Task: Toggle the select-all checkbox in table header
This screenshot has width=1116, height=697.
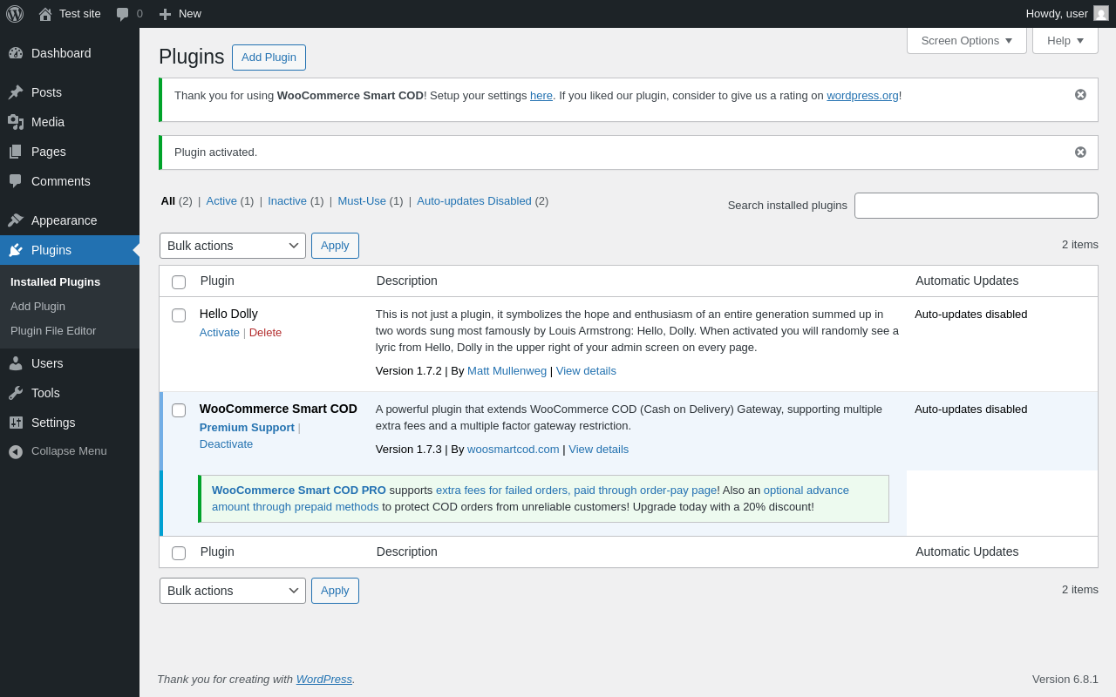Action: coord(179,282)
